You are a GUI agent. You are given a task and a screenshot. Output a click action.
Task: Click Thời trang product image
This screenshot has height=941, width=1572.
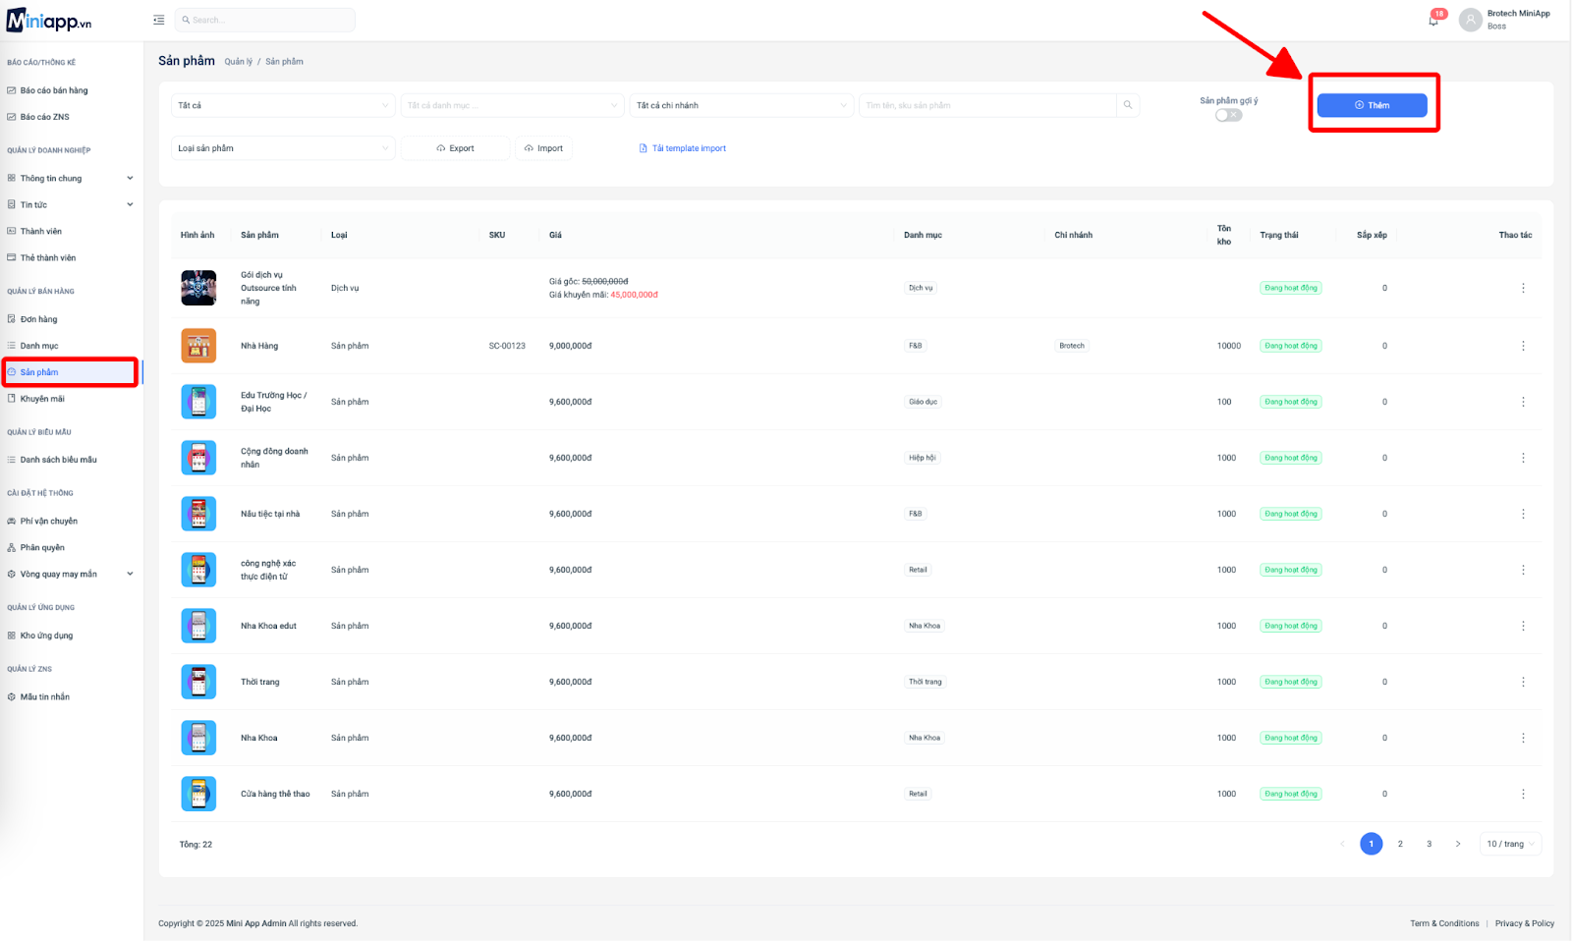(x=198, y=682)
